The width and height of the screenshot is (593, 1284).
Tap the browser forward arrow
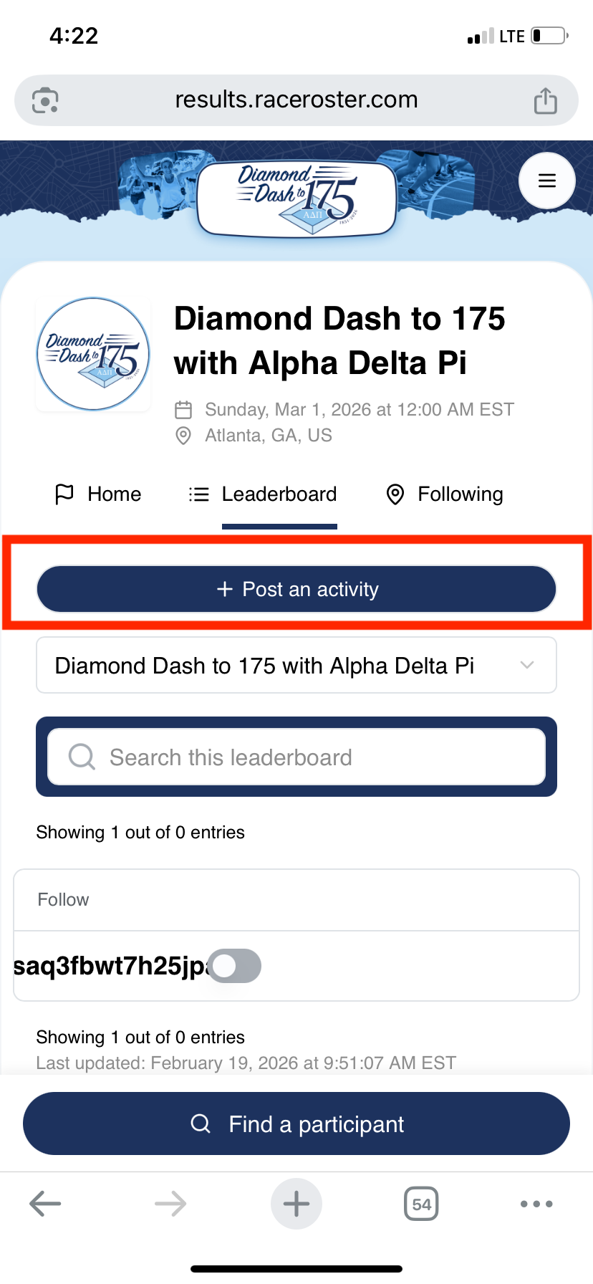170,1204
